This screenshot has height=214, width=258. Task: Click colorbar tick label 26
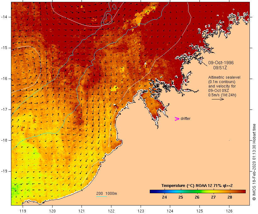point(197,197)
